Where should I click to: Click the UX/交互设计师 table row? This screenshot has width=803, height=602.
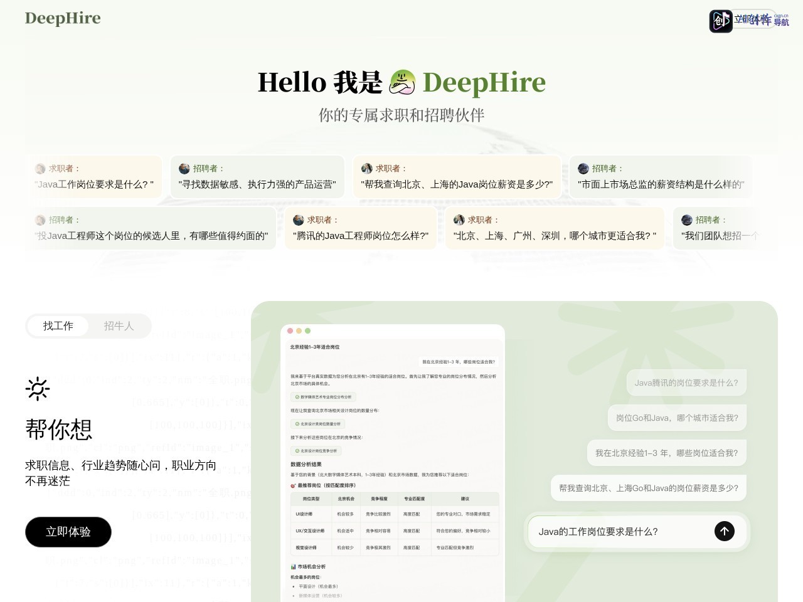[395, 531]
